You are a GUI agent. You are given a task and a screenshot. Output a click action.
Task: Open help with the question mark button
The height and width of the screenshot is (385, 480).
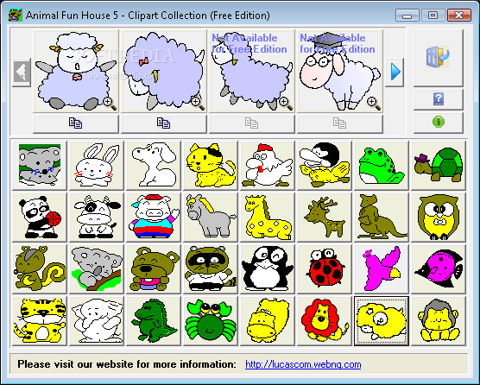(x=439, y=99)
